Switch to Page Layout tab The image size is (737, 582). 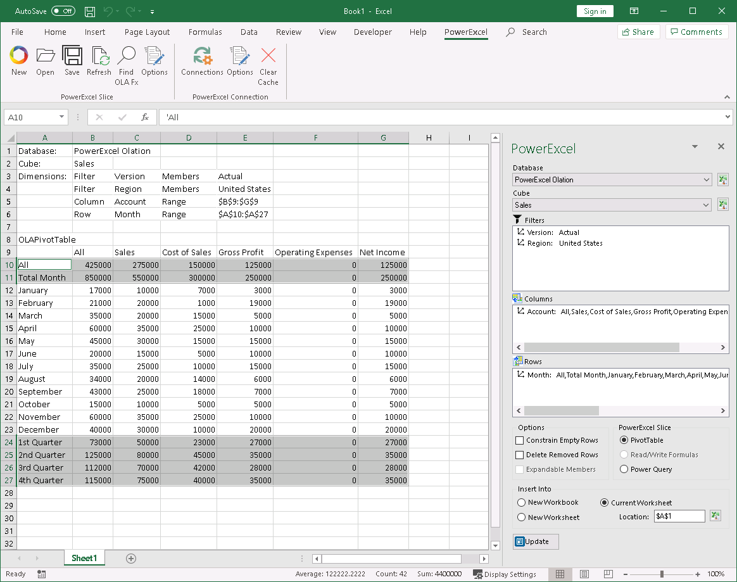coord(147,32)
